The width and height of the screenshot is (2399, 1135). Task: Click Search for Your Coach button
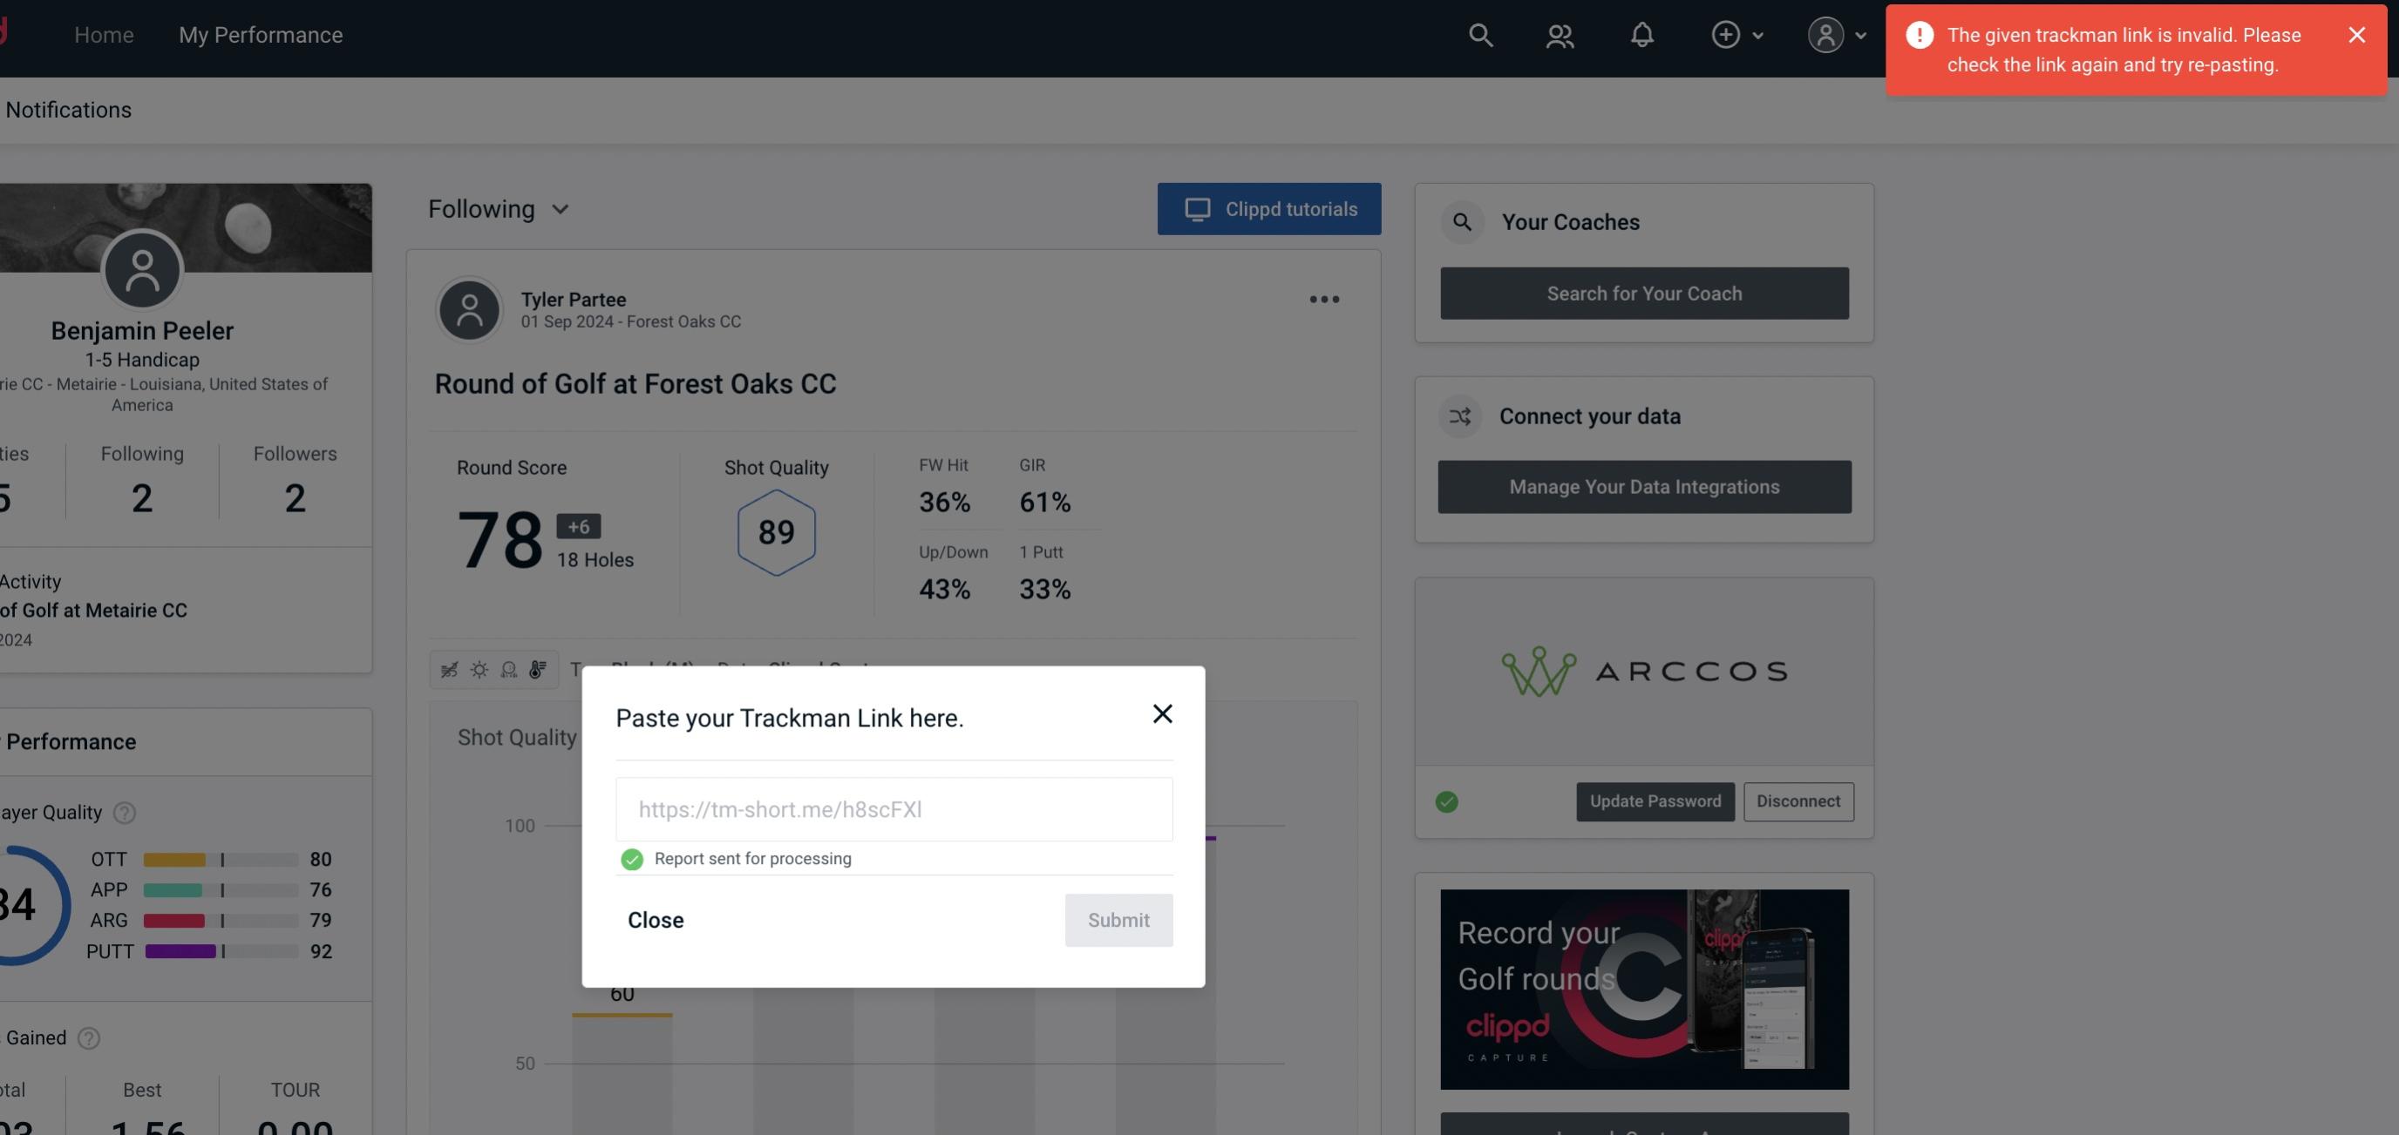pyautogui.click(x=1645, y=294)
